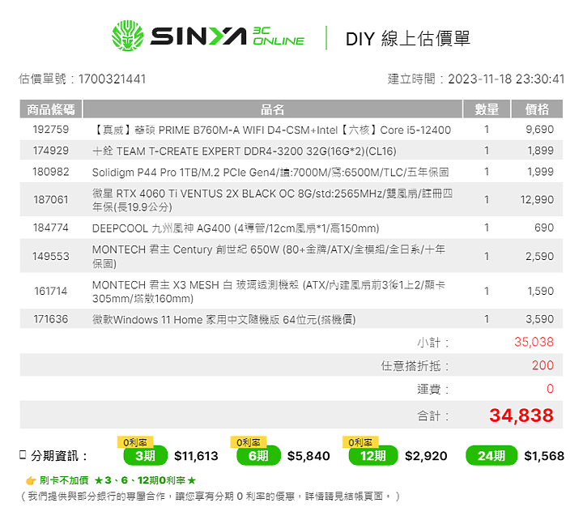Click quote number 1700321441
This screenshot has height=520, width=583.
click(112, 79)
